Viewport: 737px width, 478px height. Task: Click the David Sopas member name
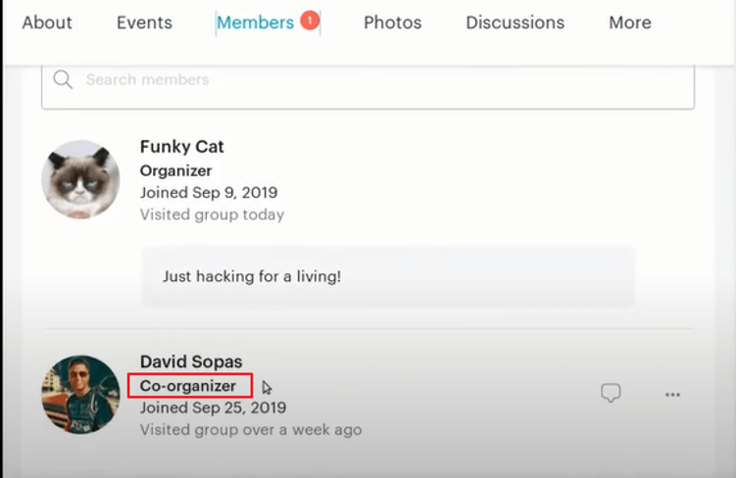pyautogui.click(x=191, y=362)
